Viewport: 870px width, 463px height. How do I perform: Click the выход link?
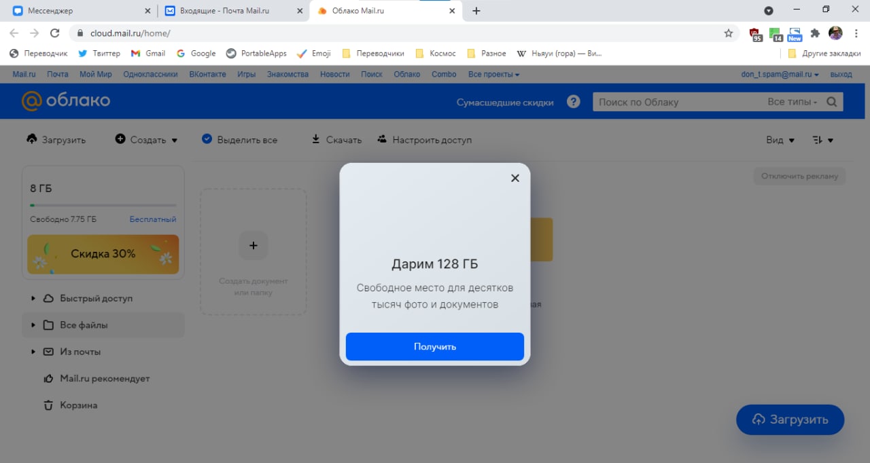(841, 74)
